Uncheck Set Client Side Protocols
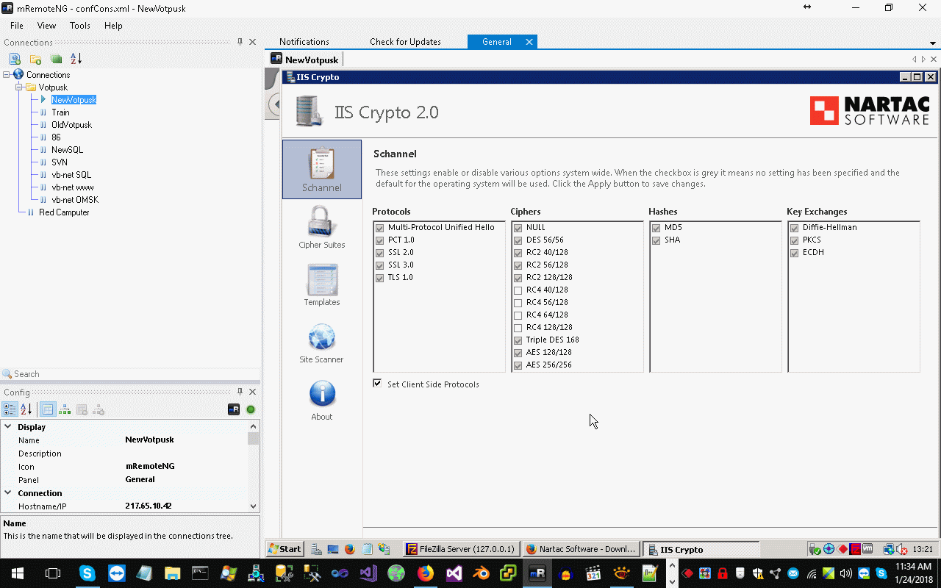This screenshot has width=941, height=588. point(377,384)
